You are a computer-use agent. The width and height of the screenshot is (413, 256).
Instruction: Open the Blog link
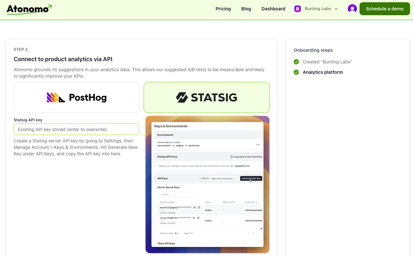point(246,9)
